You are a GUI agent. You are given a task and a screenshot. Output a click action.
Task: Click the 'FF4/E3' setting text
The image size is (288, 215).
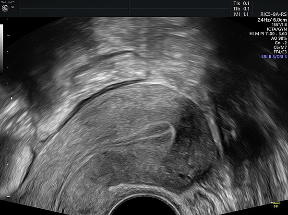(x=280, y=52)
